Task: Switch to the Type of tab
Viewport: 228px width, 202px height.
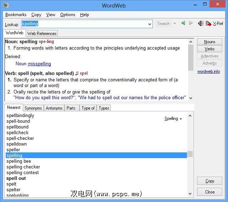Action: pyautogui.click(x=88, y=108)
